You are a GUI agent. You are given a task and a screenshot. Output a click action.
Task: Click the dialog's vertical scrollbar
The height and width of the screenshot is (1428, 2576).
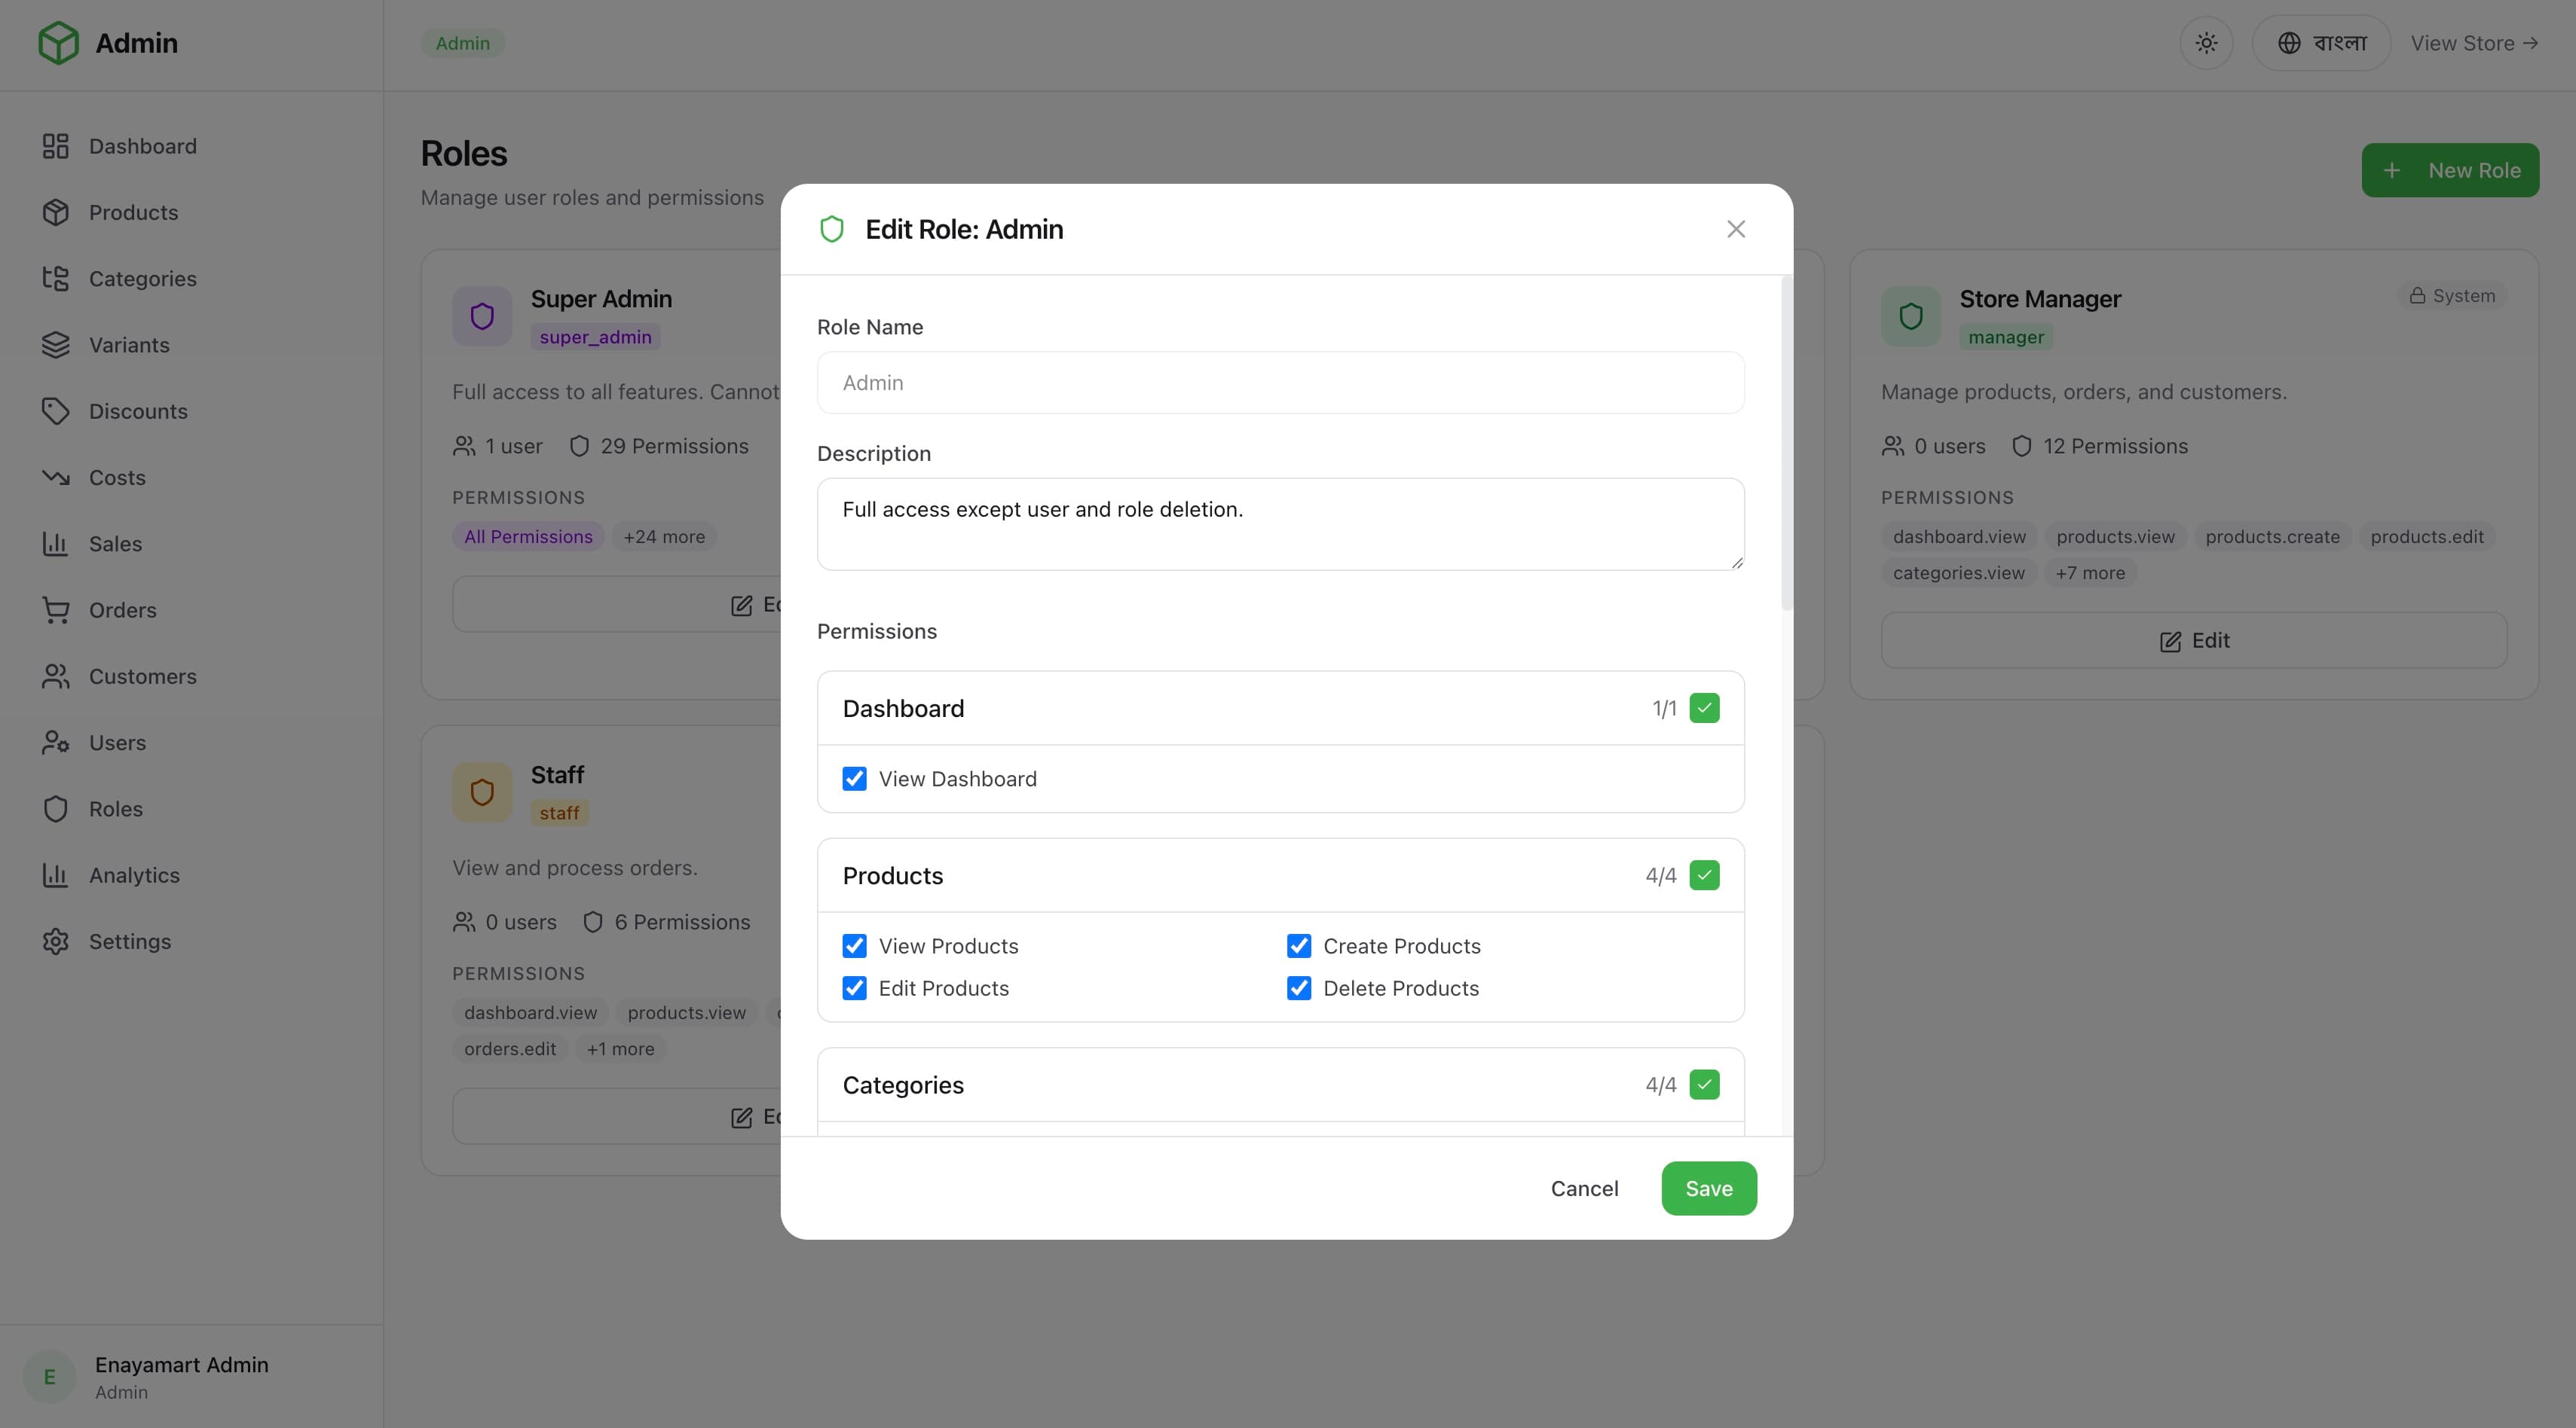(x=1786, y=444)
